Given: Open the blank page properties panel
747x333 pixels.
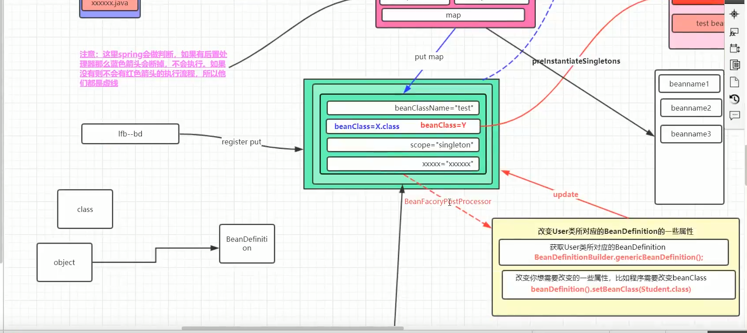Looking at the screenshot, I should (x=734, y=82).
